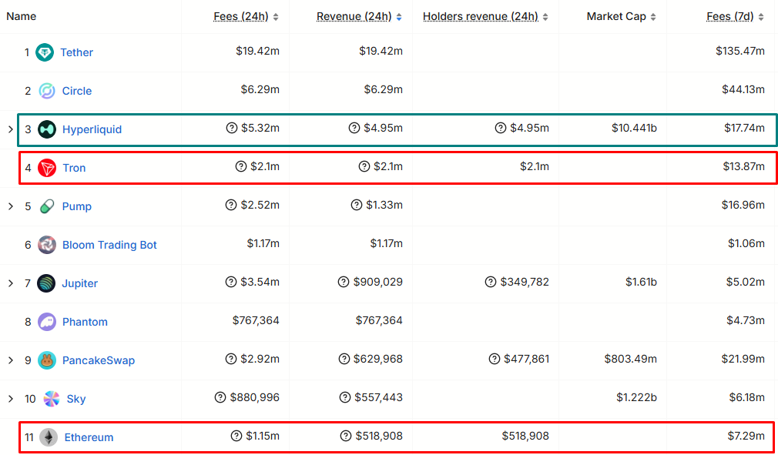This screenshot has width=778, height=455.
Task: Click the Jupiter logo icon
Action: point(46,283)
